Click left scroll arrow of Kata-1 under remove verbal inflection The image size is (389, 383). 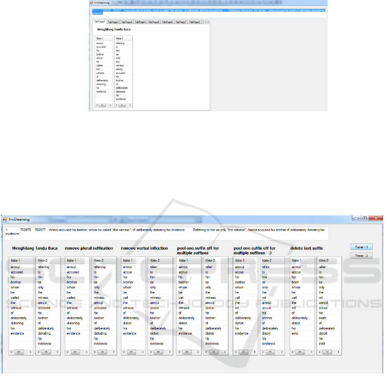coord(124,352)
